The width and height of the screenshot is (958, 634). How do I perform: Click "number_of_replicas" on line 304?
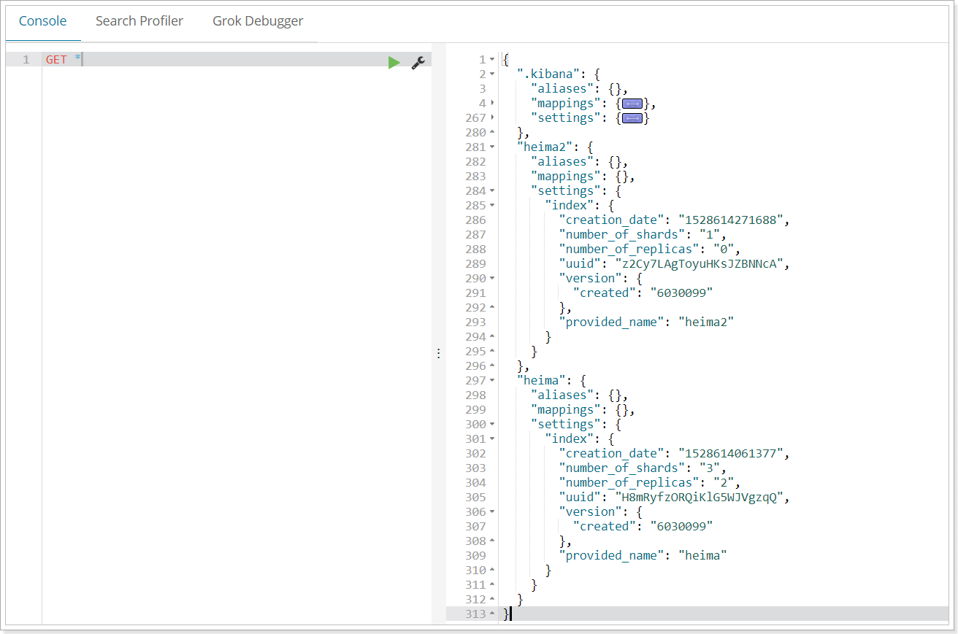pos(629,483)
